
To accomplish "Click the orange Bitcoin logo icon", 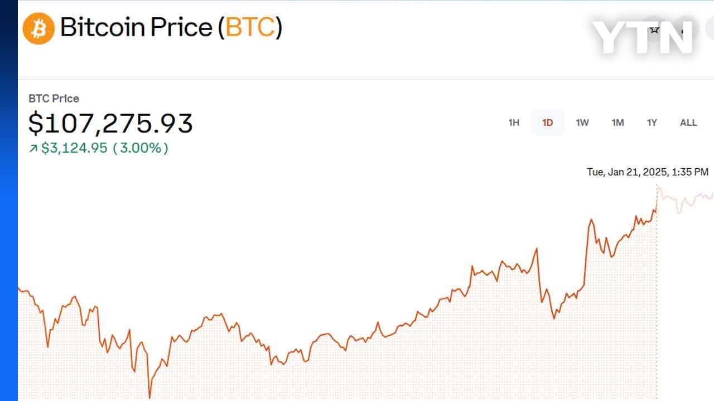I will click(38, 28).
